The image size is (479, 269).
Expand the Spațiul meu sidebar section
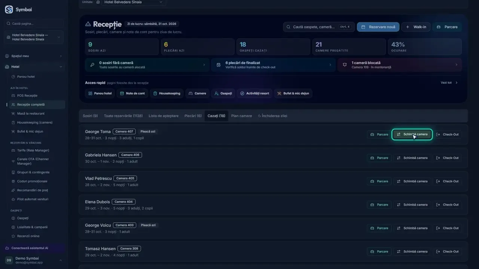tap(34, 56)
